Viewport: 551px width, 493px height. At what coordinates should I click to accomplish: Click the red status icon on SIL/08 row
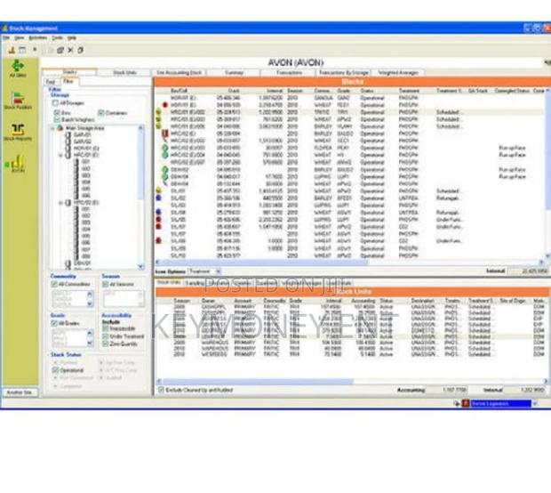pyautogui.click(x=158, y=240)
